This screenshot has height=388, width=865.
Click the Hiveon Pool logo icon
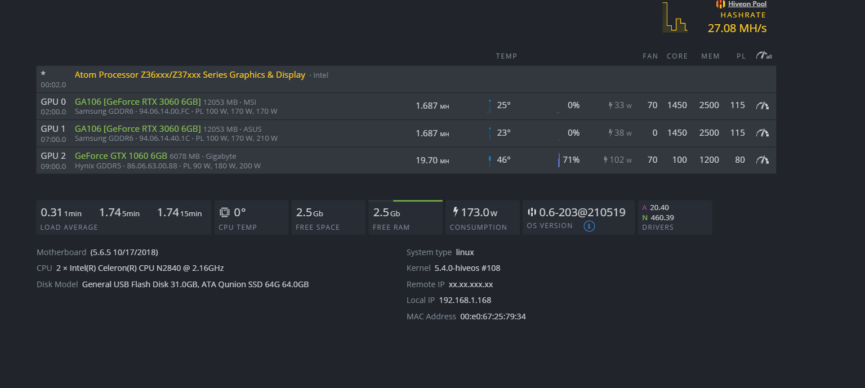[x=721, y=4]
